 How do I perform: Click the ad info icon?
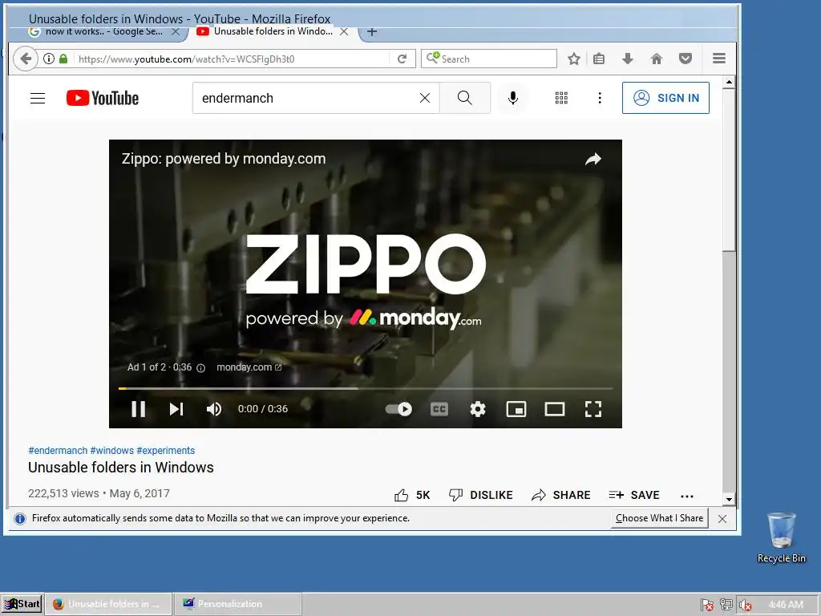point(200,367)
